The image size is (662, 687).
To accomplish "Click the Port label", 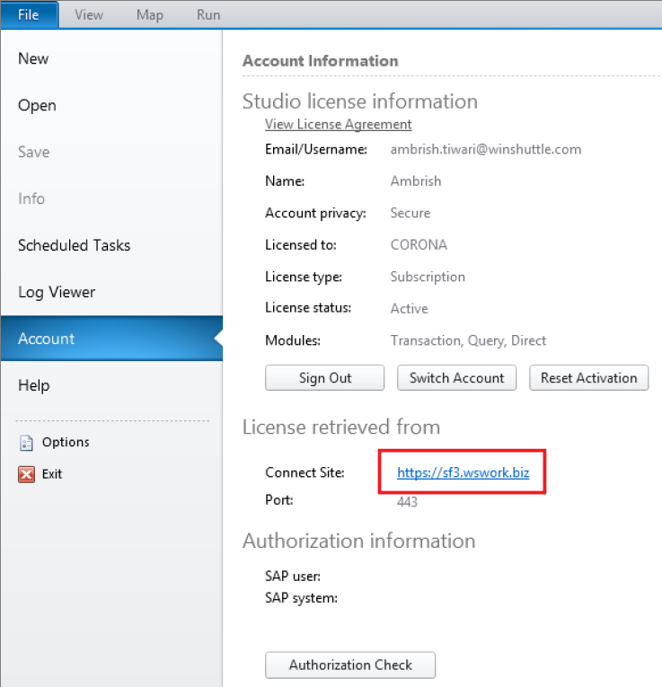I will (279, 500).
